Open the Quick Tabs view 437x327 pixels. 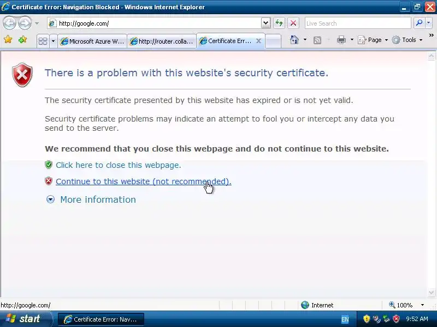pos(43,41)
